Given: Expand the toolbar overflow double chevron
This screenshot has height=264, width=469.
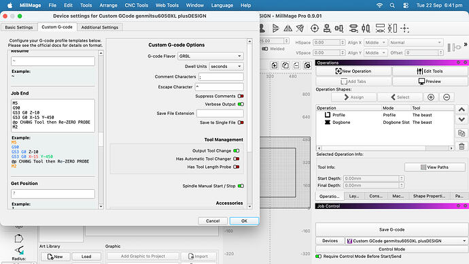Looking at the screenshot, I should 466,44.
